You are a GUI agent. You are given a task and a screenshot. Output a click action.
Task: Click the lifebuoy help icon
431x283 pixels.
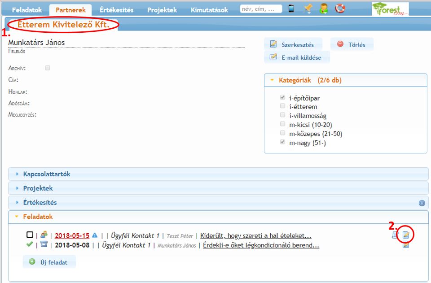tap(340, 9)
